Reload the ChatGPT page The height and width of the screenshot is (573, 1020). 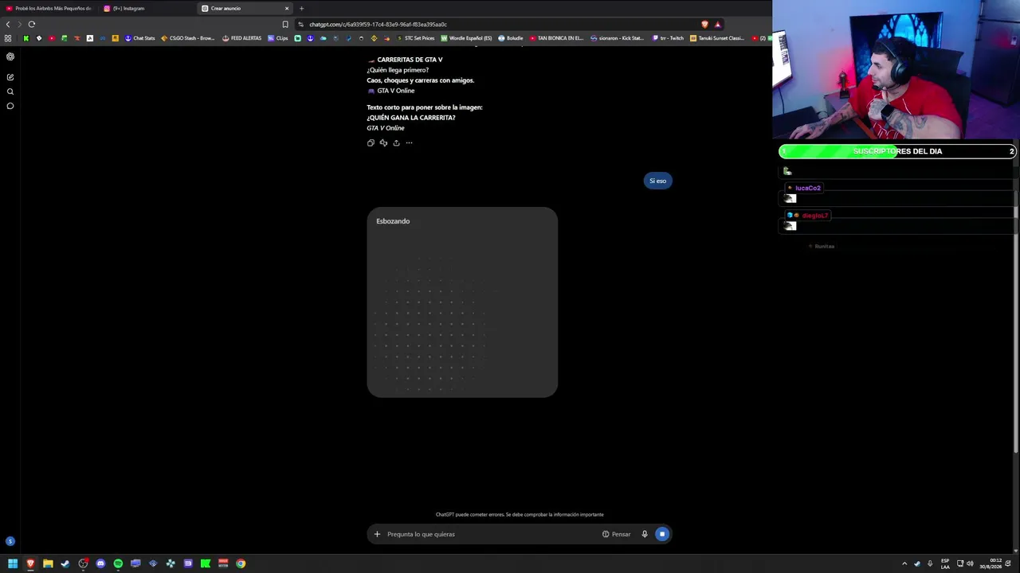point(32,24)
